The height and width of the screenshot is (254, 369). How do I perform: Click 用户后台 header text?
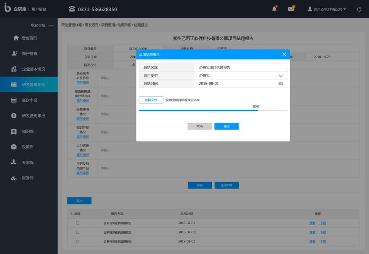(x=39, y=9)
